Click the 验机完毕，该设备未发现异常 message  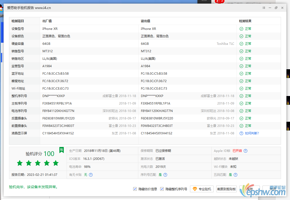click(34, 187)
